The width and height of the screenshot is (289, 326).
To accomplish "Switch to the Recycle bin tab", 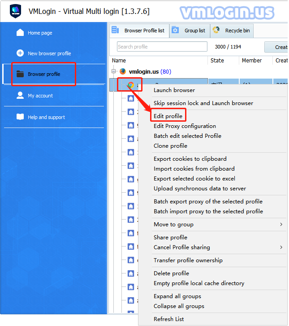I will pos(232,31).
